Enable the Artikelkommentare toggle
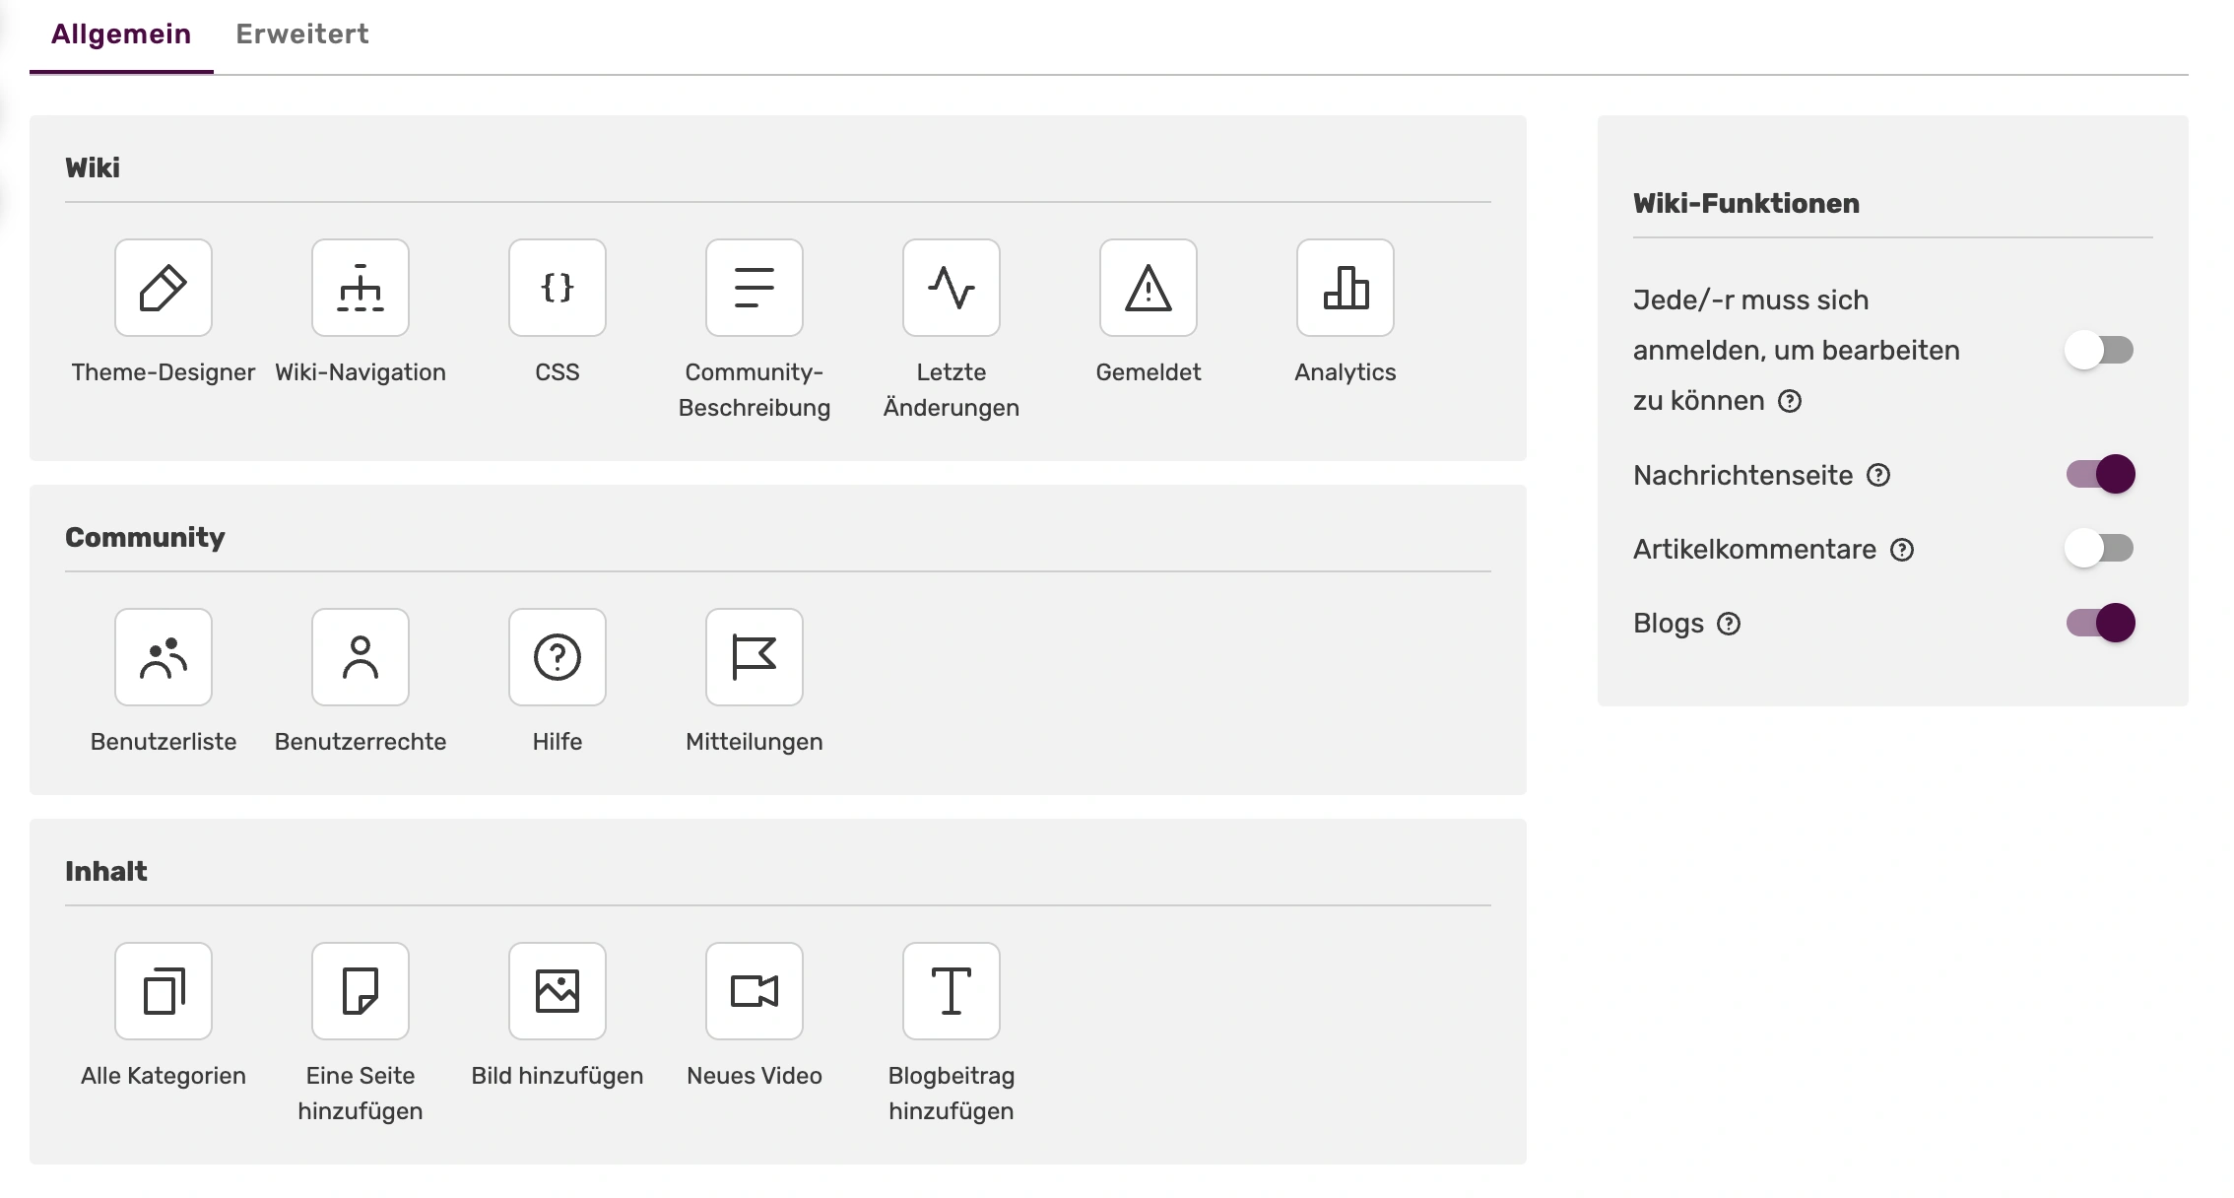Screen dimensions: 2234x1198 [x=2100, y=548]
